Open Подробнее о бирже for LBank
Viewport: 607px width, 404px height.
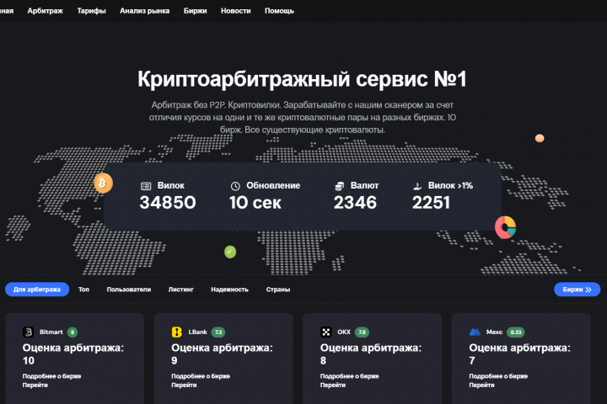201,376
